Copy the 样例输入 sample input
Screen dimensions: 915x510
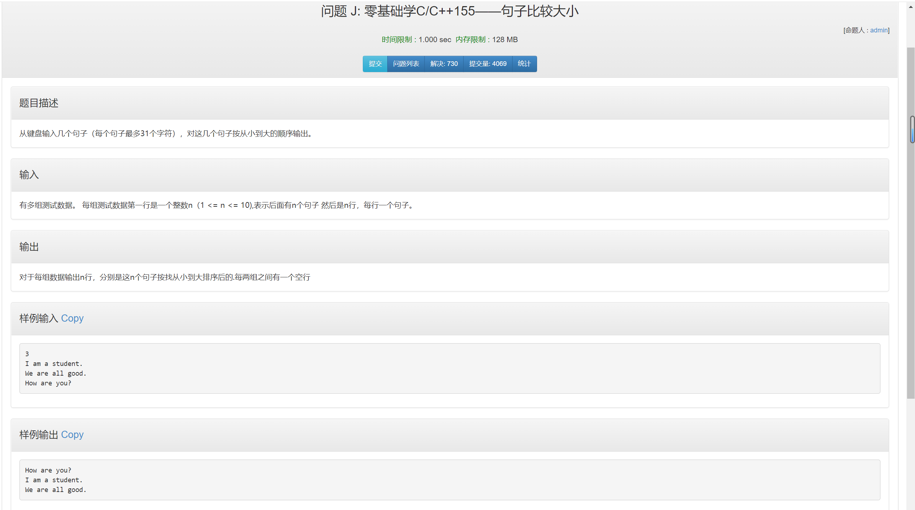[72, 318]
